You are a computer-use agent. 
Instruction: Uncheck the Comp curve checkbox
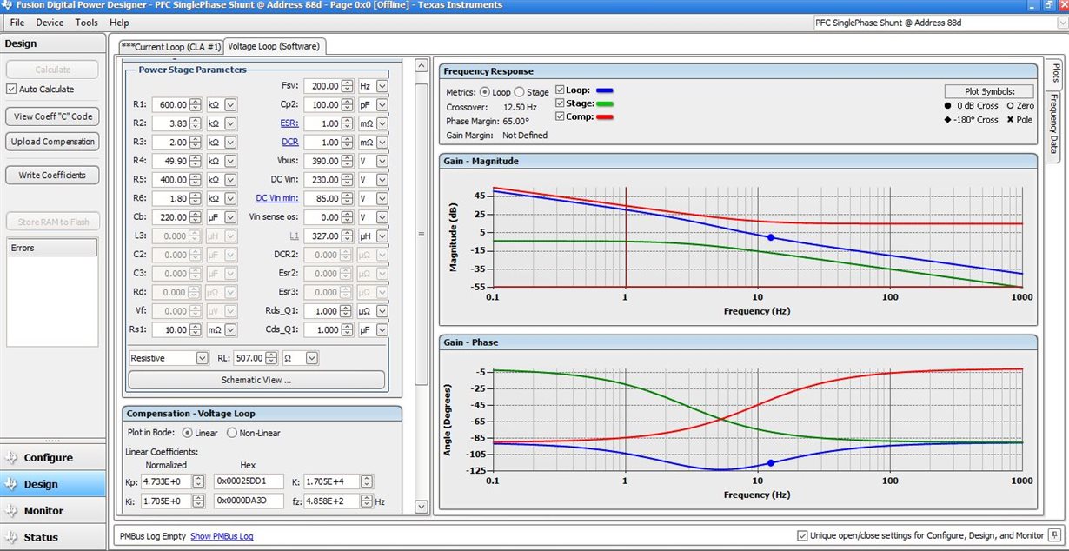[560, 116]
